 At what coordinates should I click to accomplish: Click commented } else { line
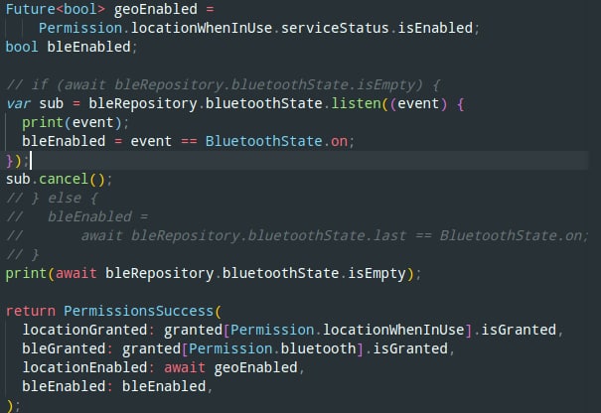[x=52, y=198]
